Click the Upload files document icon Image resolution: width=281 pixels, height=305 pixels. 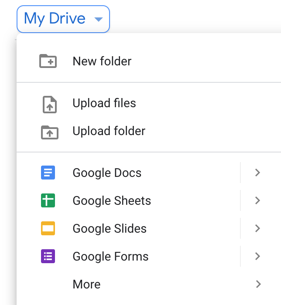tap(49, 104)
